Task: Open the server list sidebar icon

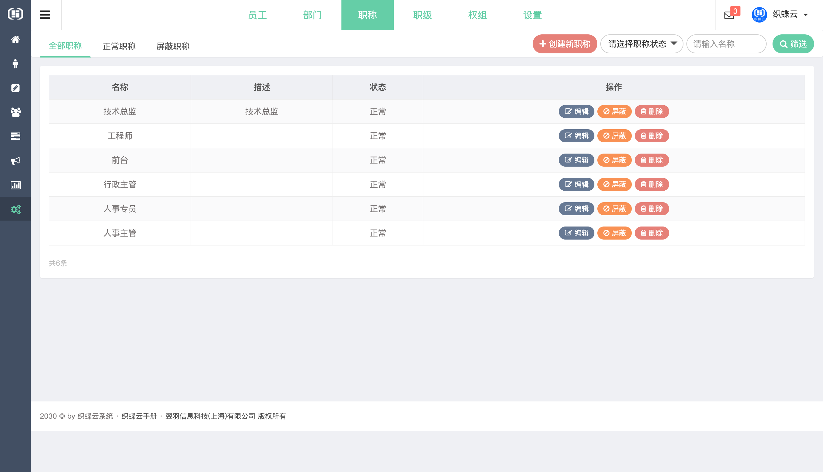Action: (15, 136)
